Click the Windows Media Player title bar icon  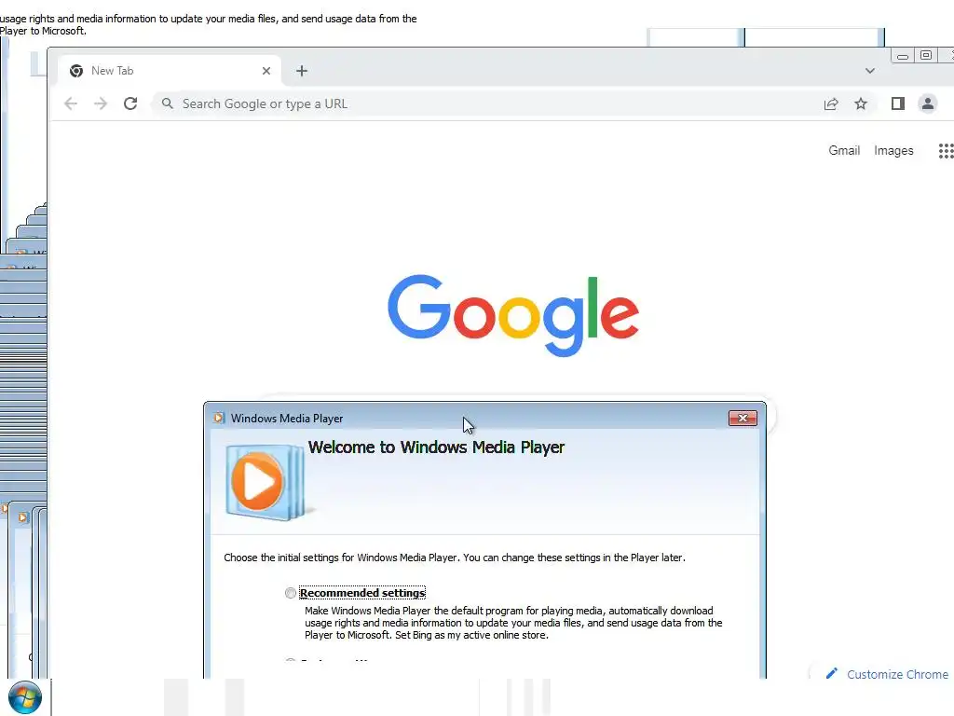[219, 418]
